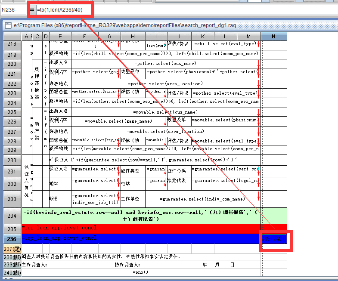Click the selected cell N236
The width and height of the screenshot is (338, 281).
(274, 239)
